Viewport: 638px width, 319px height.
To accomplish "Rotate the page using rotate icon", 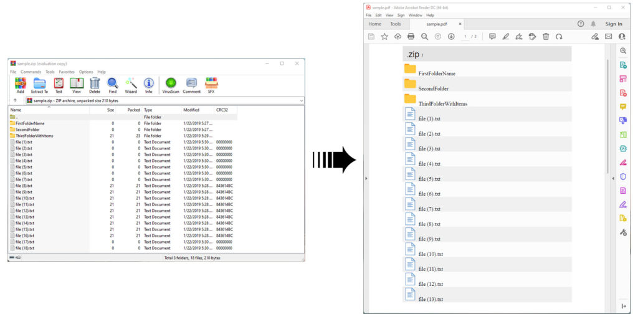I will [559, 37].
